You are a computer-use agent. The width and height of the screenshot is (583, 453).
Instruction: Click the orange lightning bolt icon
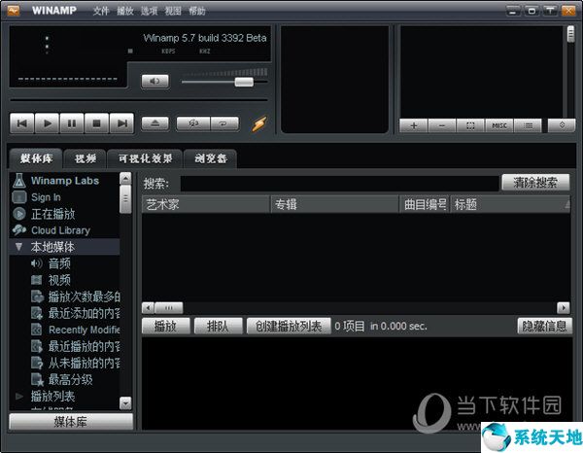[x=259, y=123]
